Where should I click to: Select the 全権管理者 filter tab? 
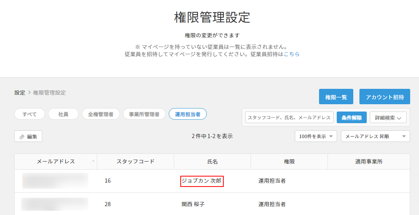[101, 114]
